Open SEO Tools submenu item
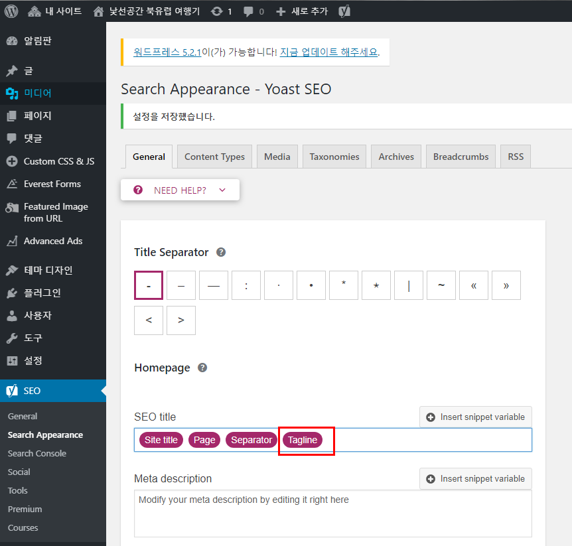The width and height of the screenshot is (572, 546). 17,490
